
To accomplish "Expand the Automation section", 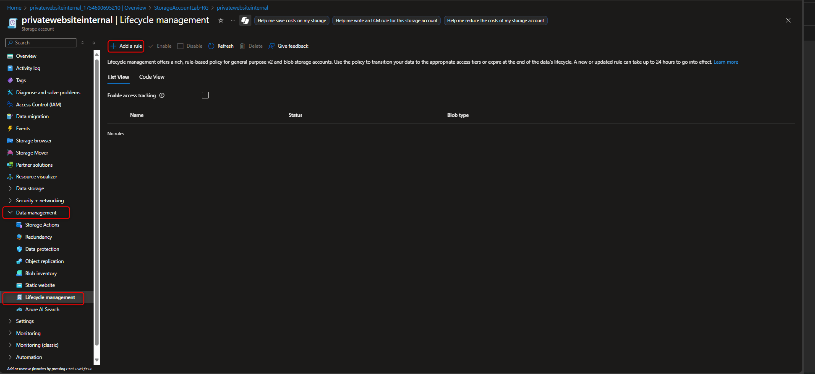I will 10,357.
